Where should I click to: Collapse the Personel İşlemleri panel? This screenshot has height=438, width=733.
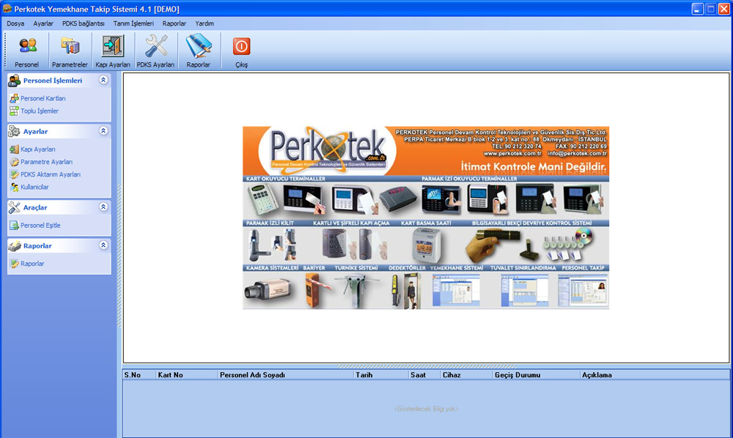coord(103,81)
